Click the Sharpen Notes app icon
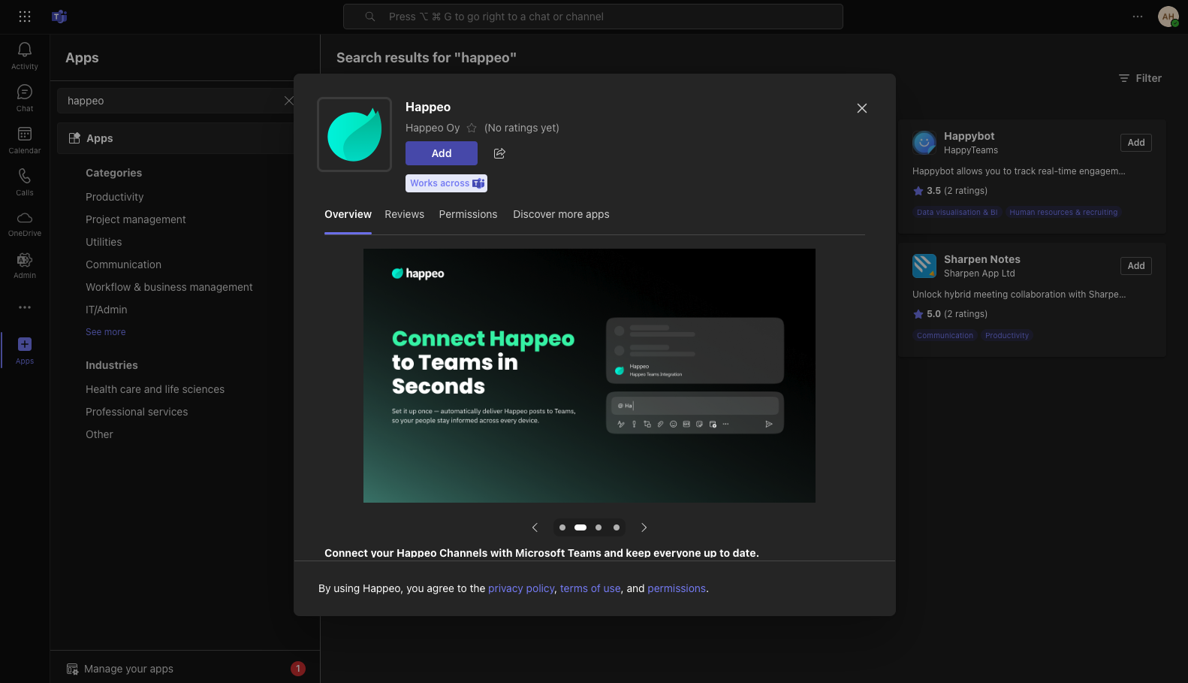 point(924,265)
